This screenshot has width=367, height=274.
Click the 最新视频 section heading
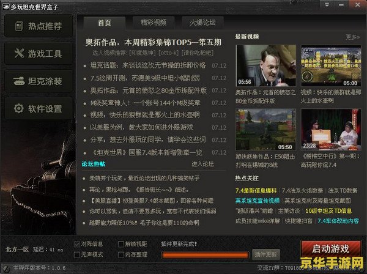coord(247,37)
